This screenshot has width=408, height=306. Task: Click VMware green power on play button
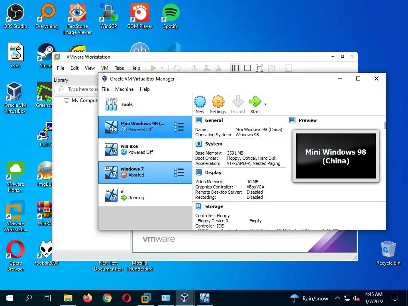point(154,68)
